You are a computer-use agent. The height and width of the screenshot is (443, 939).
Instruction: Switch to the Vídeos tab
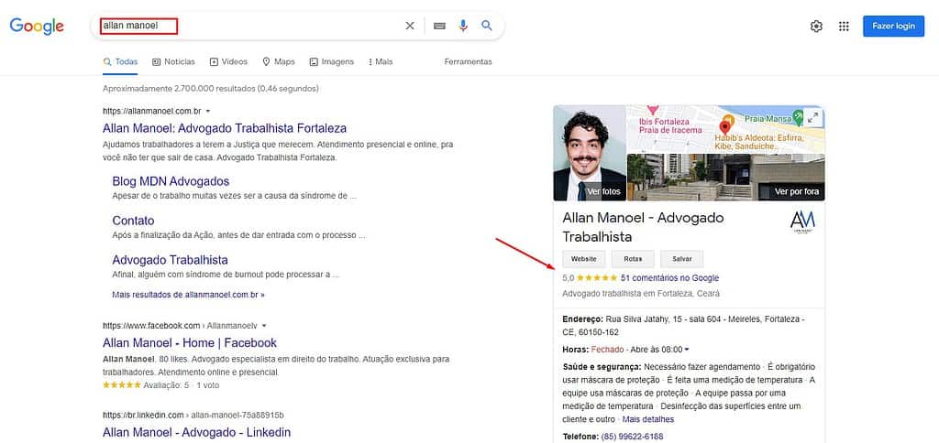coord(228,61)
